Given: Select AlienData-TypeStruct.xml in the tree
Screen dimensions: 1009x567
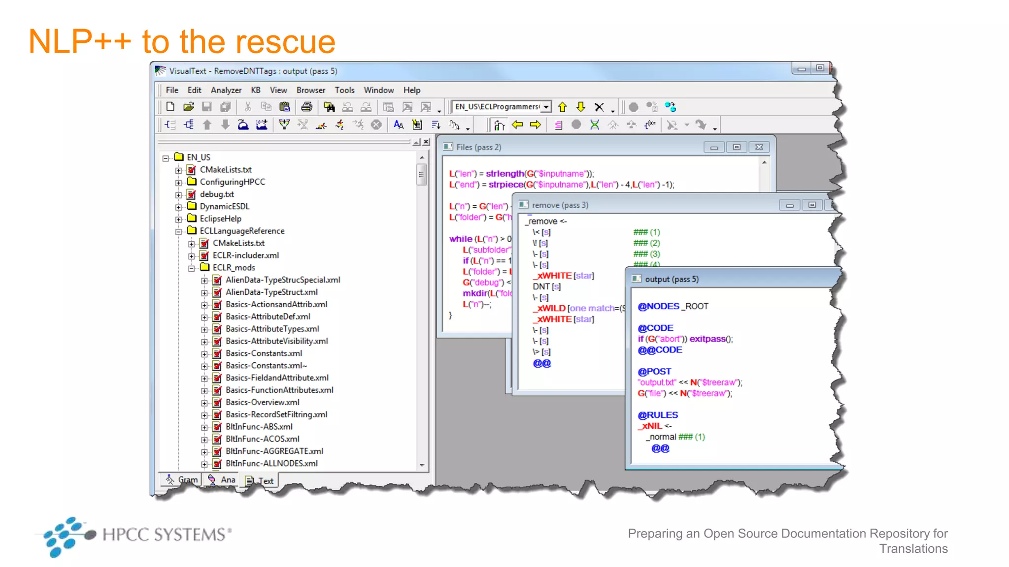Looking at the screenshot, I should (271, 292).
